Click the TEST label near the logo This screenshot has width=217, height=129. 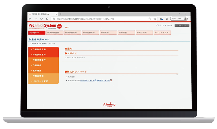[67, 27]
